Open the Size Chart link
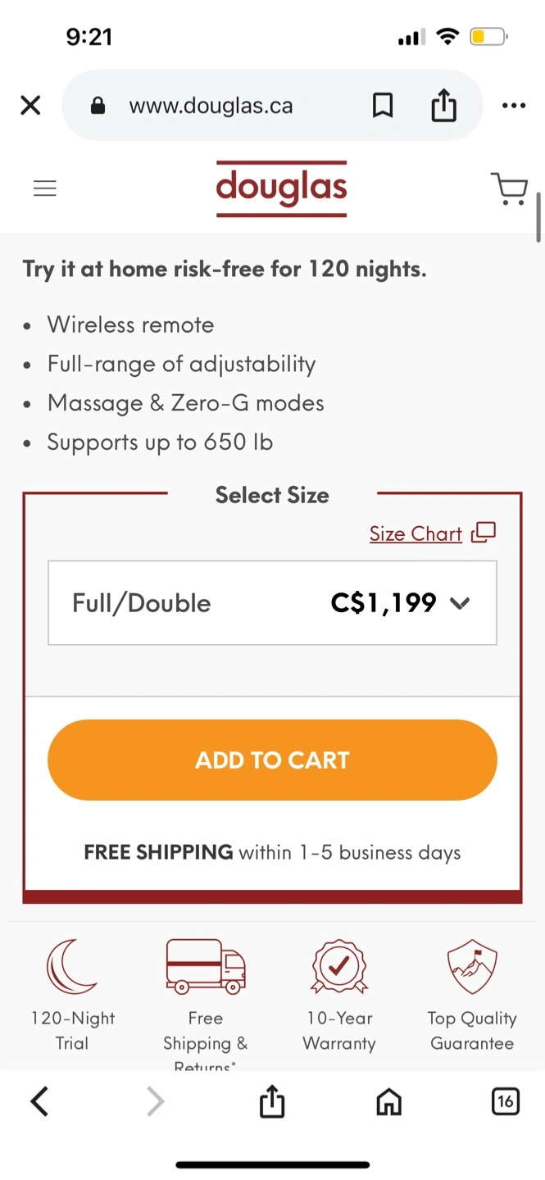Screen dimensions: 545x1180 point(416,533)
